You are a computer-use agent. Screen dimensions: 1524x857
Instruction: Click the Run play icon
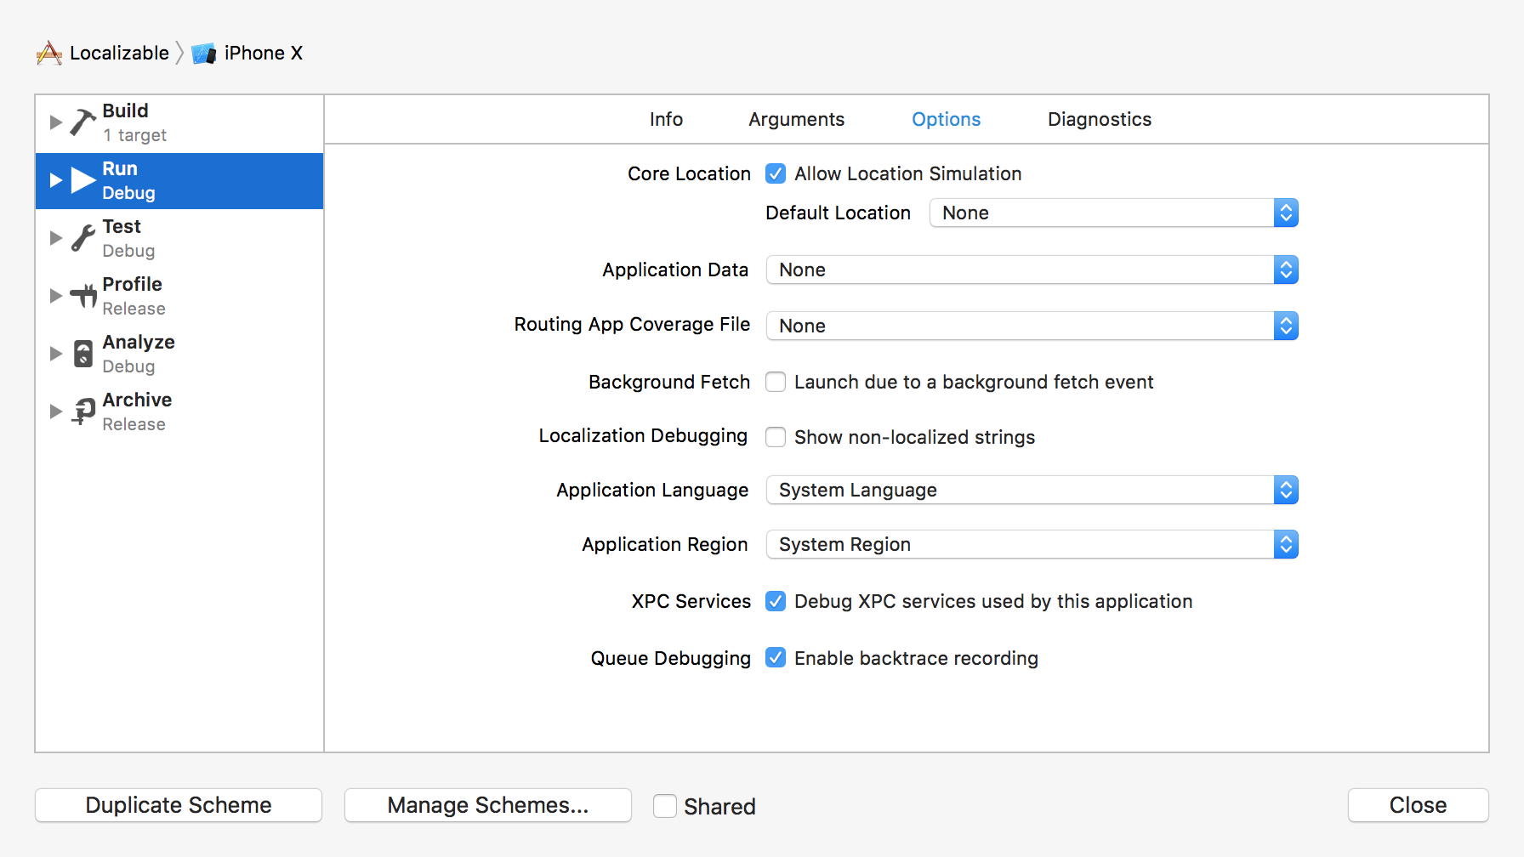82,180
